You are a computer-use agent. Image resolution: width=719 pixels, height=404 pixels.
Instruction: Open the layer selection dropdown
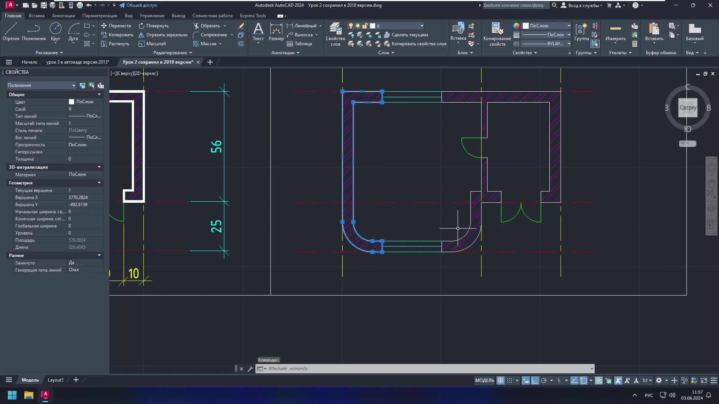point(422,26)
